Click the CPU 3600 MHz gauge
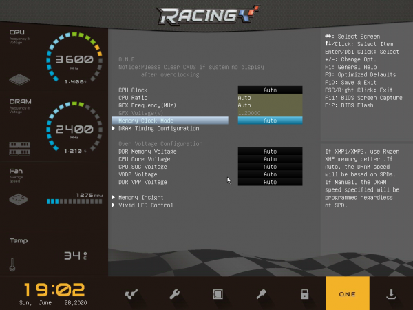 pyautogui.click(x=74, y=59)
